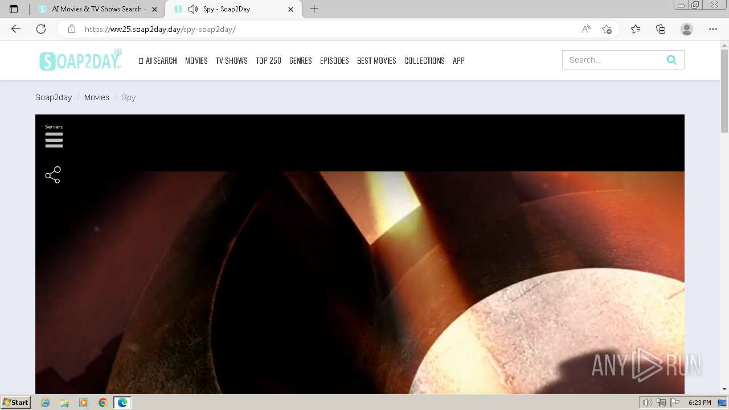Screen dimensions: 729x410
Task: Open the media player taskbar icon
Action: click(x=84, y=403)
